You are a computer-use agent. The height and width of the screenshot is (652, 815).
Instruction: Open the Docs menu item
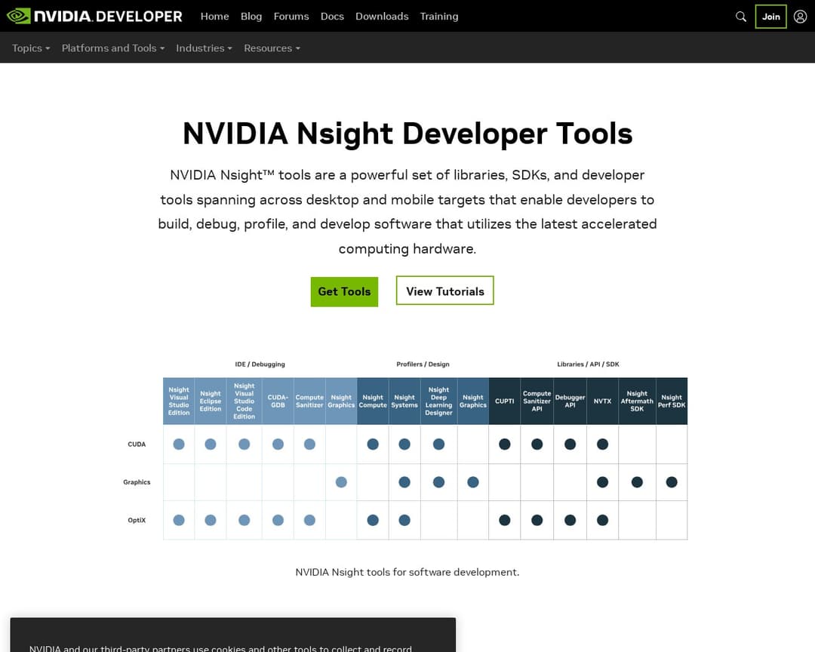[x=332, y=17]
